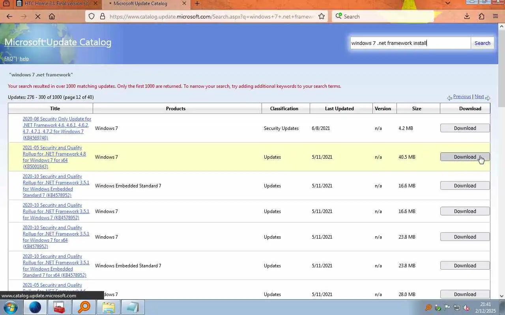Download the 23.8 MB Windows 7 x64 update
The height and width of the screenshot is (315, 505).
(x=465, y=237)
